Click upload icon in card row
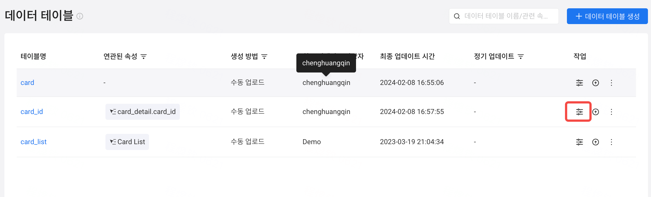Image resolution: width=651 pixels, height=197 pixels. click(x=596, y=83)
